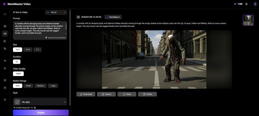
Task: Click the small gray icon right of 1189
Action: pyautogui.click(x=246, y=4)
